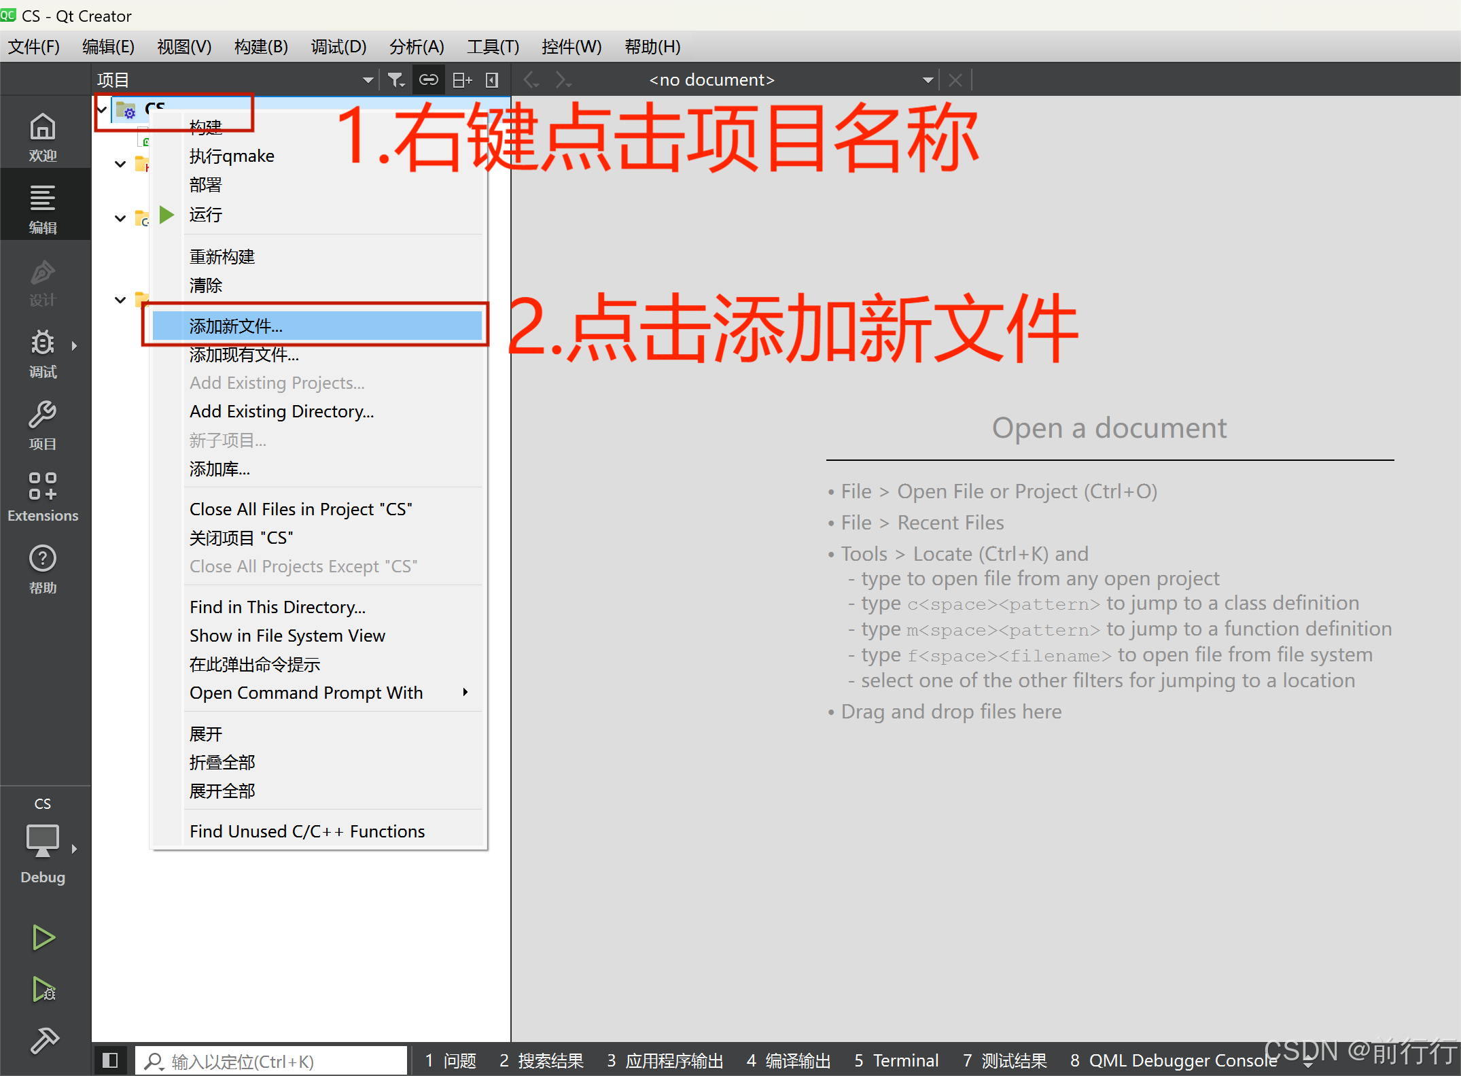The image size is (1461, 1076).
Task: Open the project panel view dropdown arrow
Action: click(x=368, y=80)
